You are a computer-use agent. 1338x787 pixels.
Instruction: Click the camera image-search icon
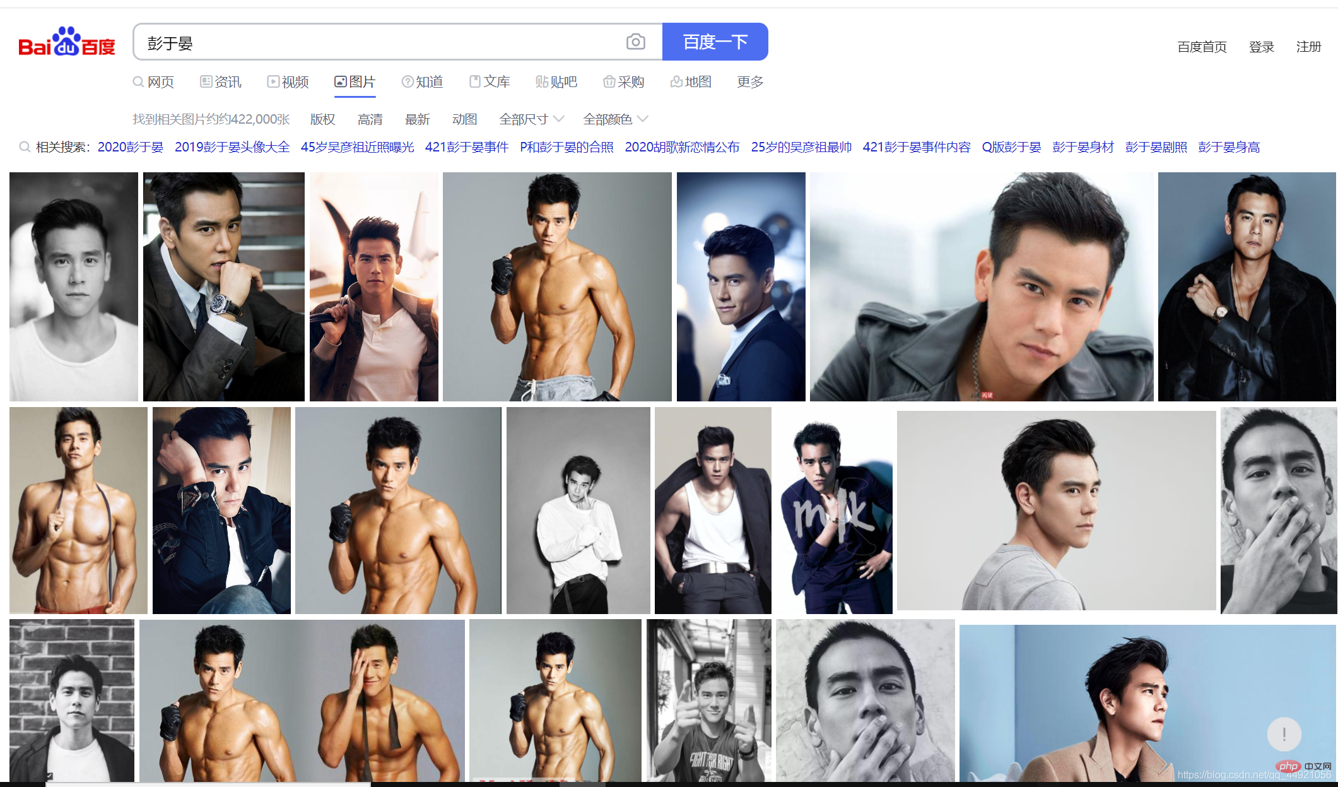pos(635,42)
